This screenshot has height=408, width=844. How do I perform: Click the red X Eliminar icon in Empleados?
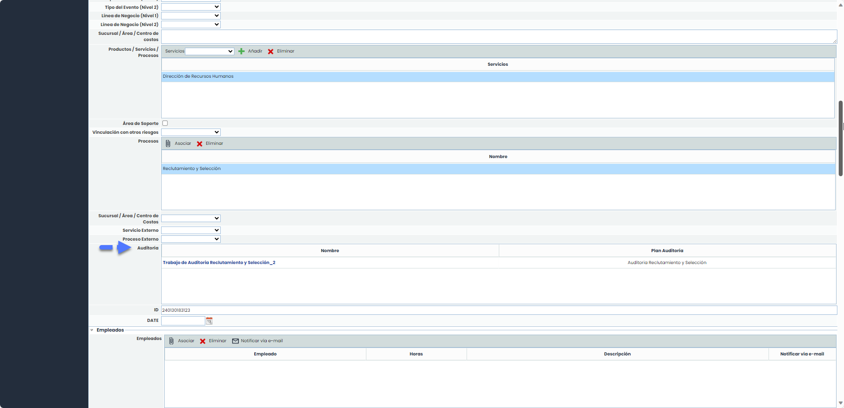[x=203, y=341]
